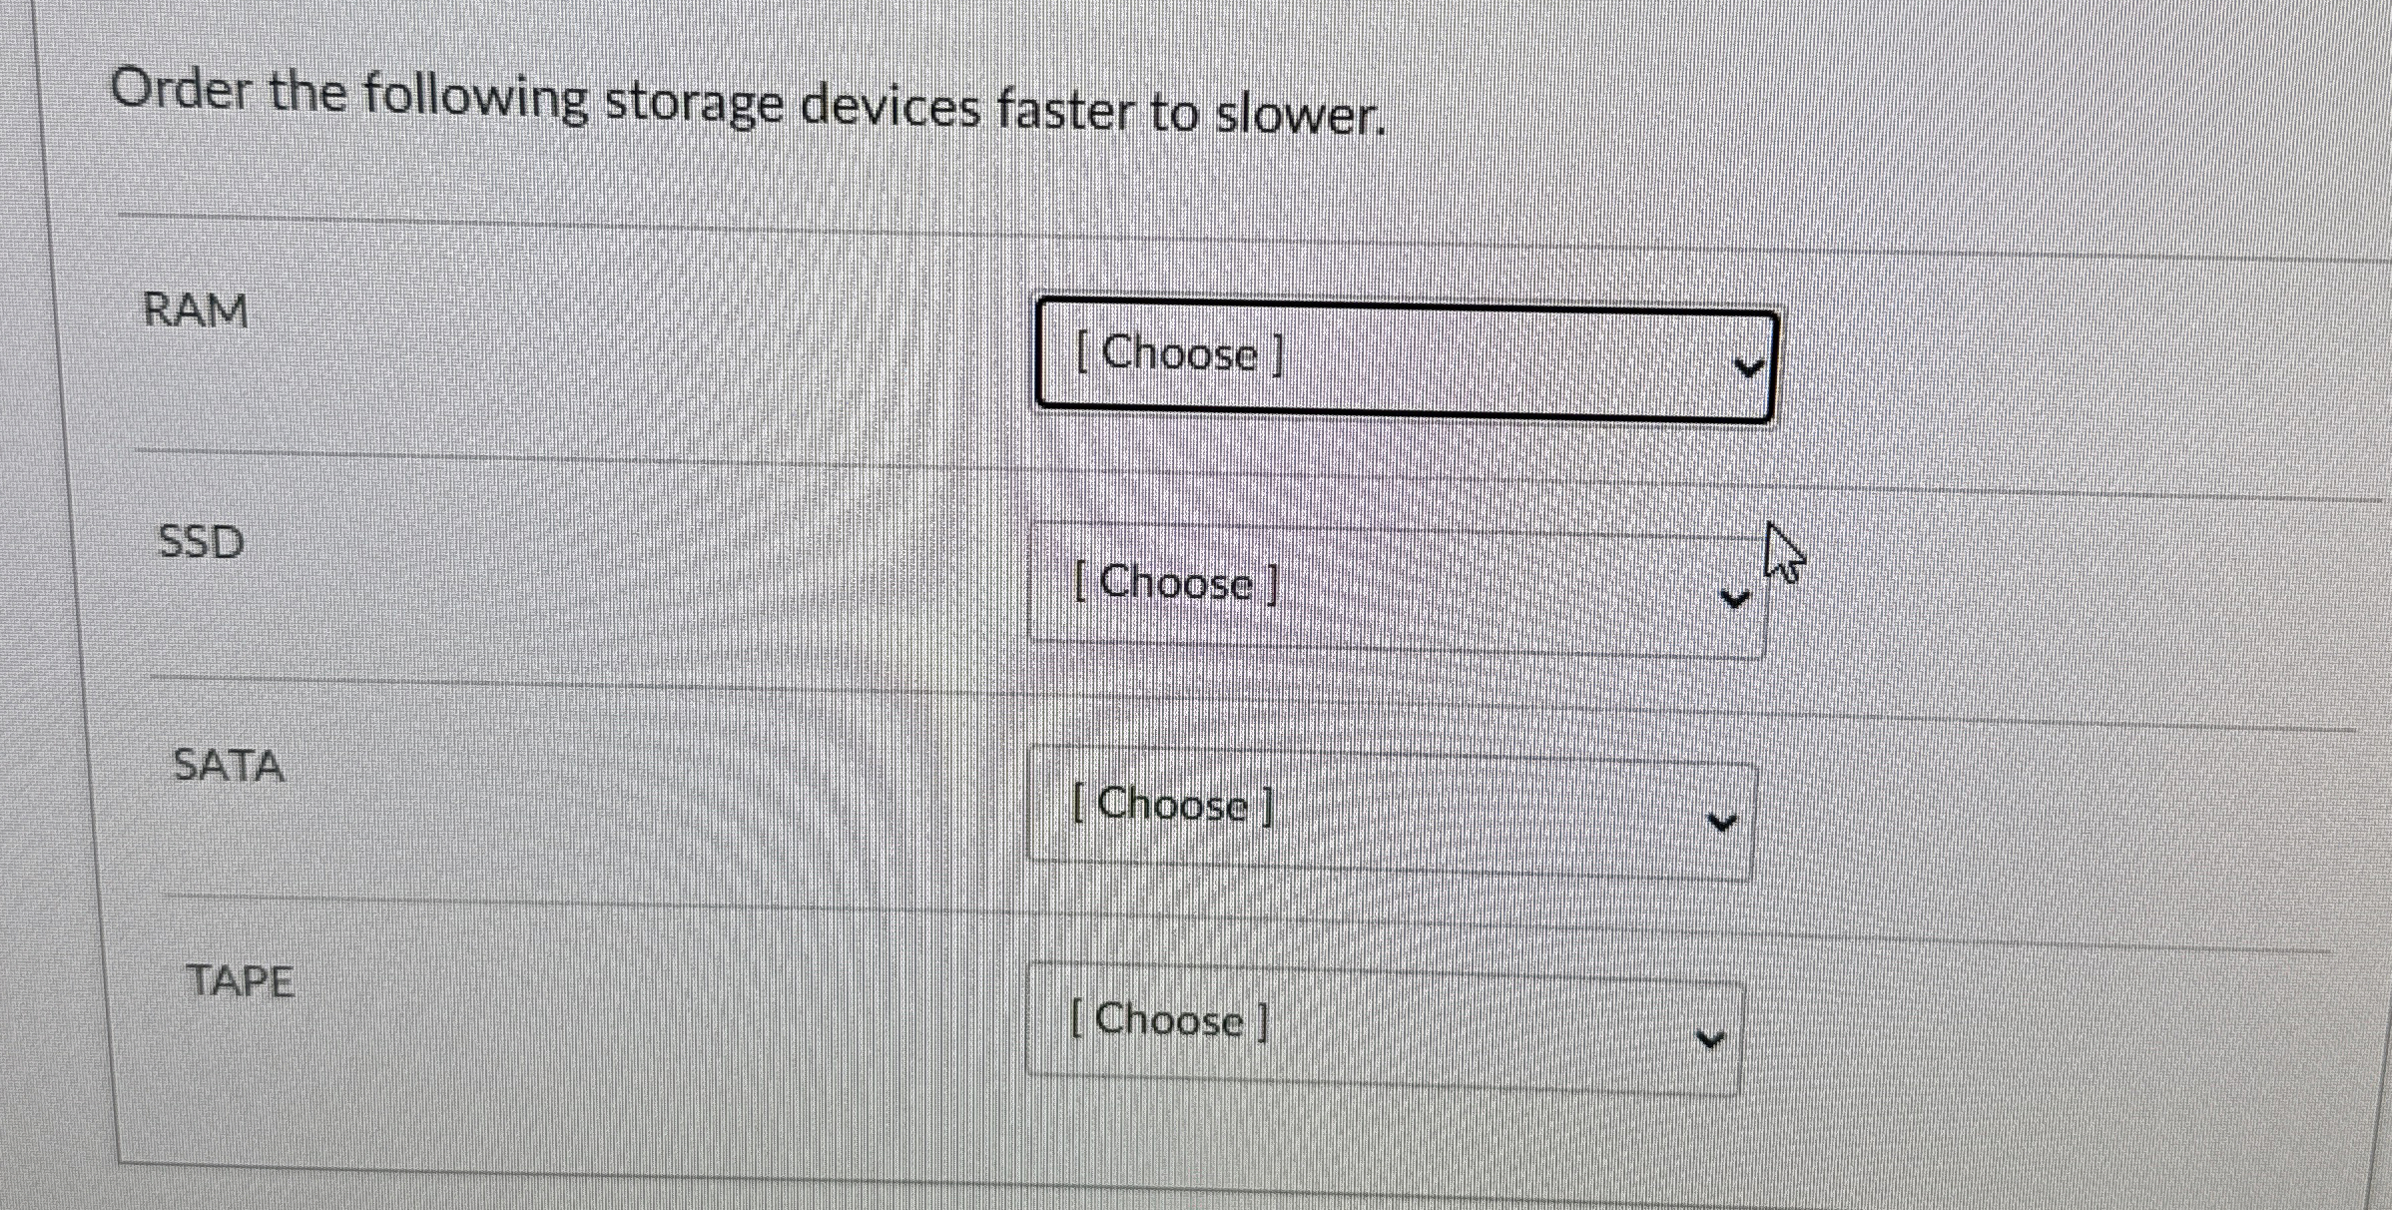Viewport: 2392px width, 1210px height.
Task: Select the SATA row label
Action: (x=228, y=766)
